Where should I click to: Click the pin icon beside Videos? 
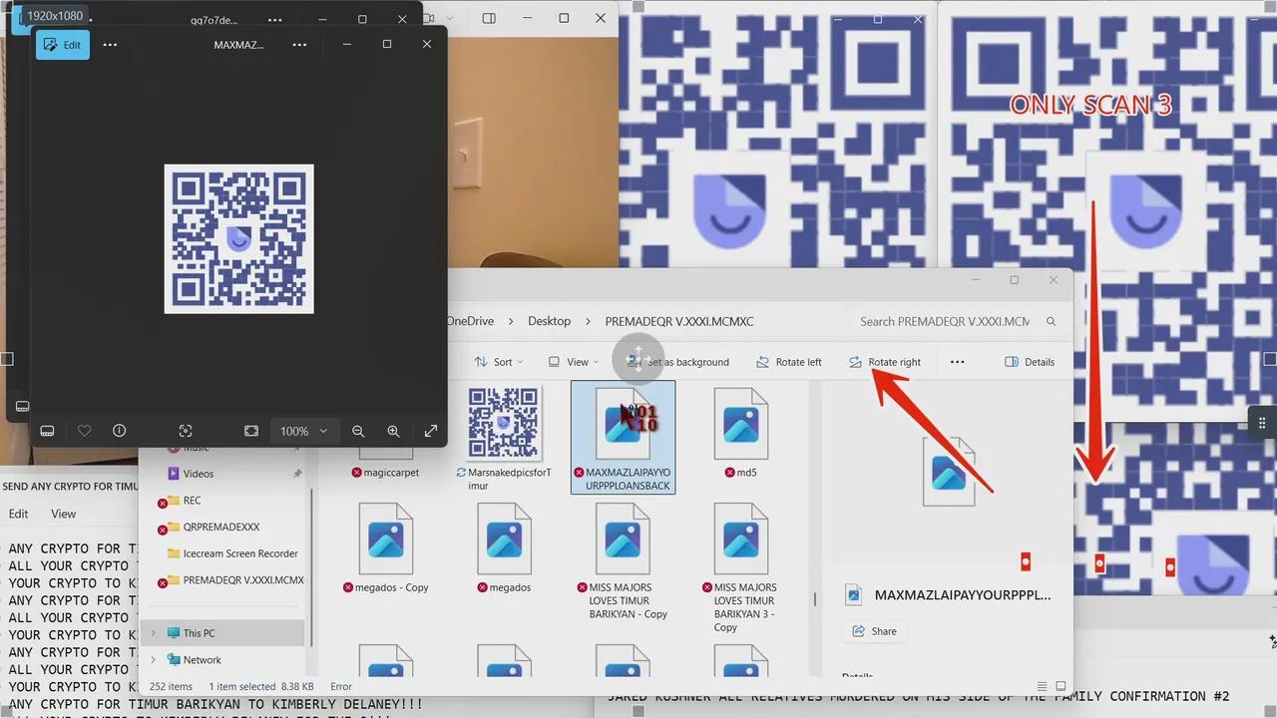click(x=297, y=474)
